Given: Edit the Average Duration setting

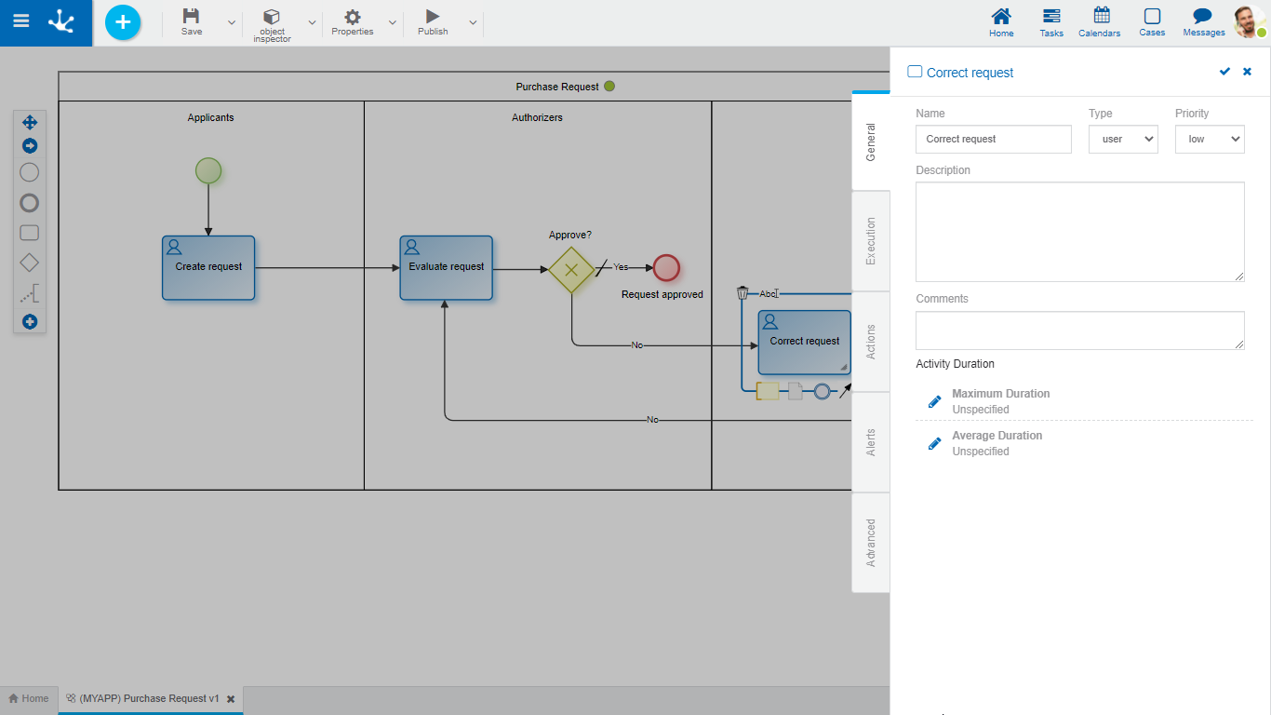Looking at the screenshot, I should click(935, 443).
